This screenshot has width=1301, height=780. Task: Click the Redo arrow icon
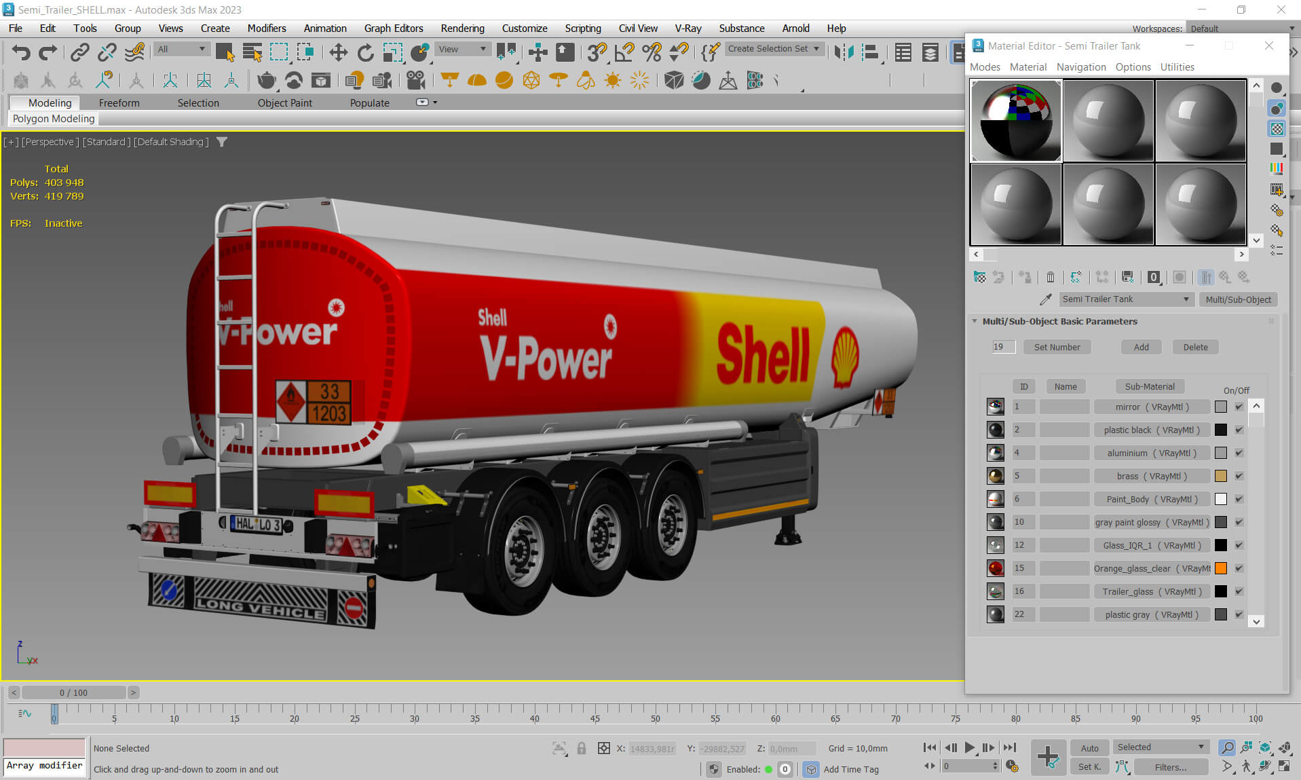[48, 52]
